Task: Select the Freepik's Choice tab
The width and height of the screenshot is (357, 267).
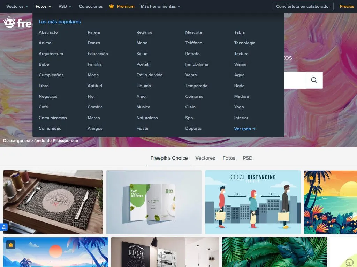Action: (169, 158)
